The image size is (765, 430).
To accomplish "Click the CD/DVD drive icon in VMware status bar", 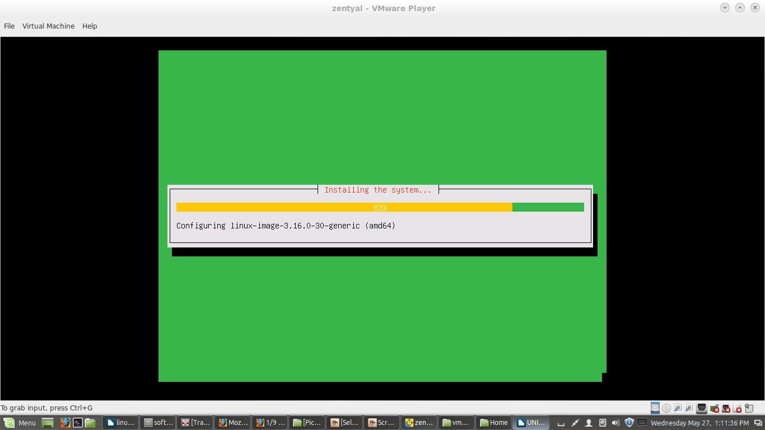I will point(666,408).
